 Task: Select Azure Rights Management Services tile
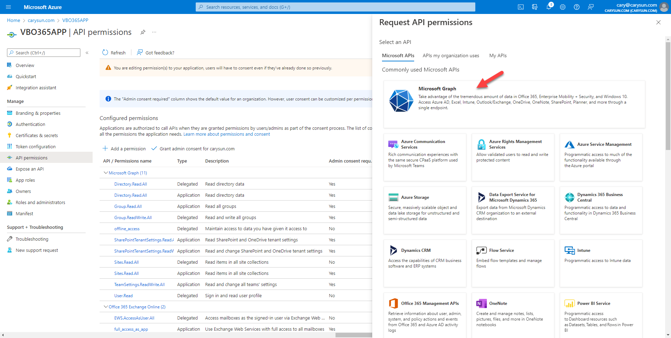[x=513, y=157]
